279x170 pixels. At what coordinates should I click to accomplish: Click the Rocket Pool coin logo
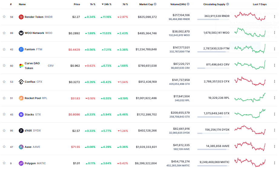[x=21, y=98]
